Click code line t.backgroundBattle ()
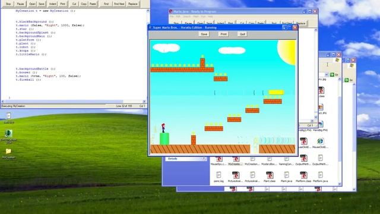Screen dimensions: 380x214 pyautogui.click(x=36, y=69)
